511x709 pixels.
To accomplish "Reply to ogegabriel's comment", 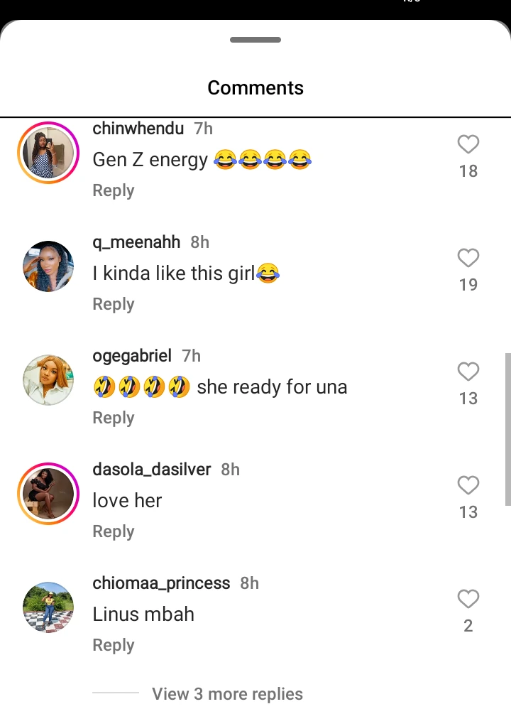I will pos(114,418).
